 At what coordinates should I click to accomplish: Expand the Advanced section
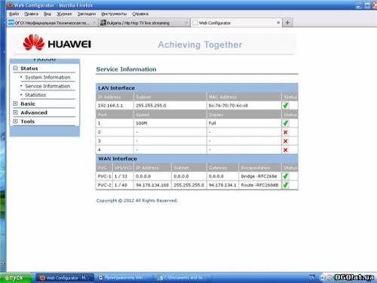(x=15, y=112)
